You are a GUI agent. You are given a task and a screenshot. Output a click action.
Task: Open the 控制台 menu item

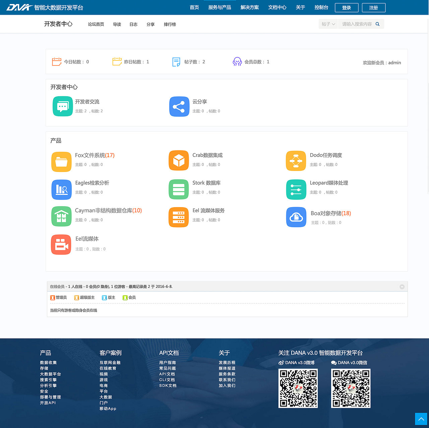point(321,7)
